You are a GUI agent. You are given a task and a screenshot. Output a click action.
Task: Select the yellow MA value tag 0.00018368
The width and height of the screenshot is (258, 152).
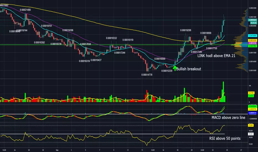point(252,40)
